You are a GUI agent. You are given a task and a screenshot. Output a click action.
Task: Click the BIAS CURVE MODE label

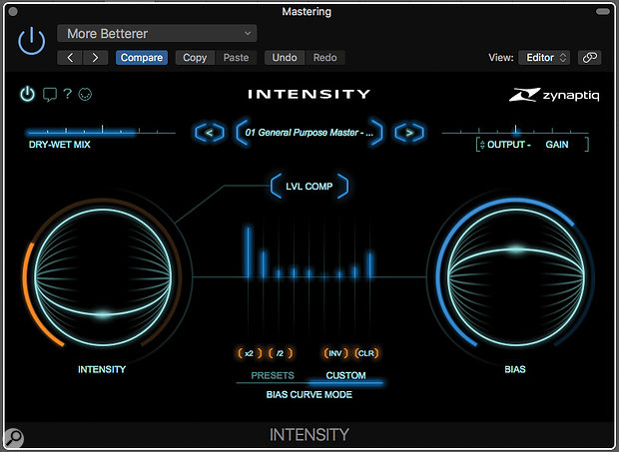click(309, 395)
